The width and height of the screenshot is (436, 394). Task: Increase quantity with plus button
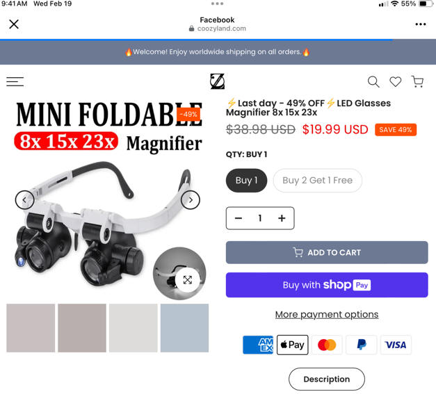pyautogui.click(x=282, y=218)
